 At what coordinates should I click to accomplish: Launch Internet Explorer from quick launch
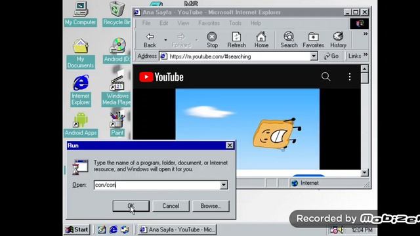click(114, 229)
